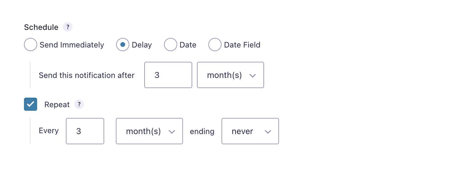Image resolution: width=461 pixels, height=169 pixels.
Task: Click the 'Repeat' label text
Action: tap(57, 105)
